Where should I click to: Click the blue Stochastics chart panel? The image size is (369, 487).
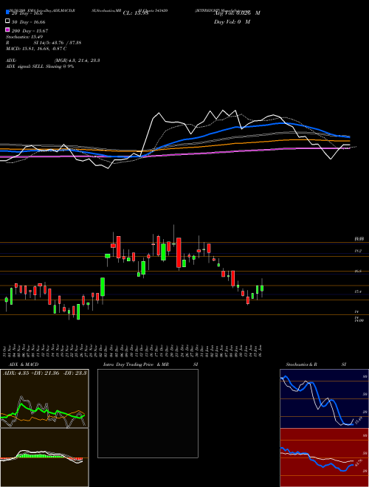[324, 398]
